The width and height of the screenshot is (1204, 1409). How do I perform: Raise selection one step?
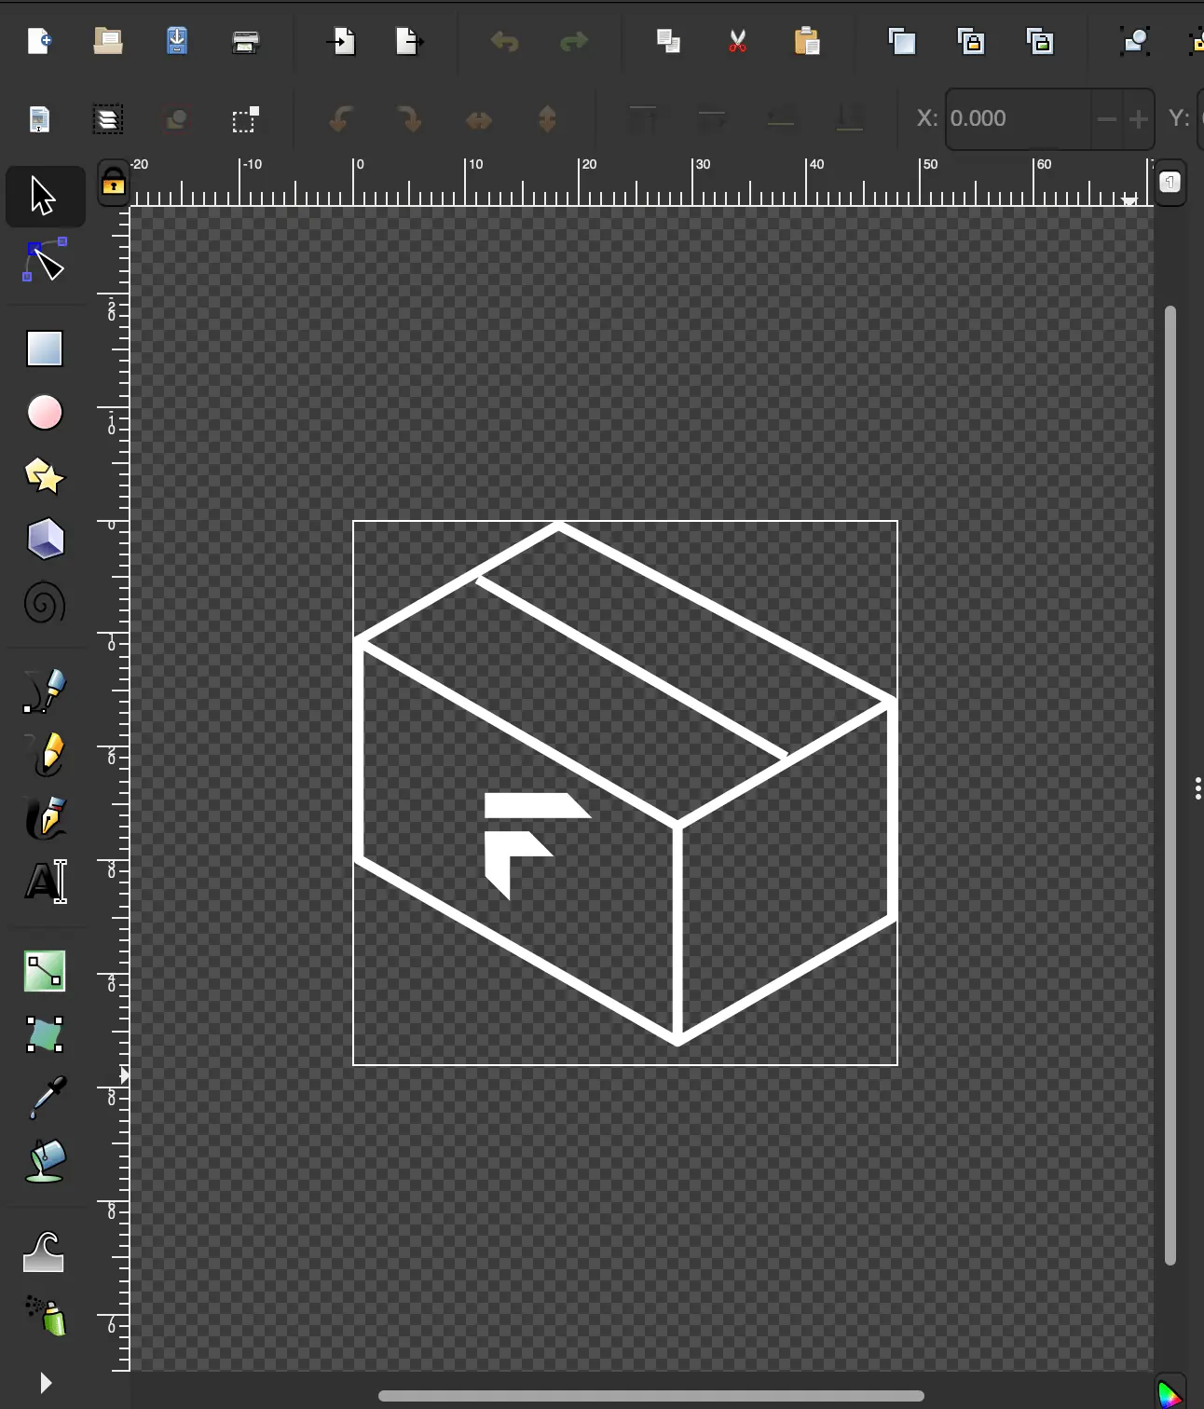click(x=712, y=119)
